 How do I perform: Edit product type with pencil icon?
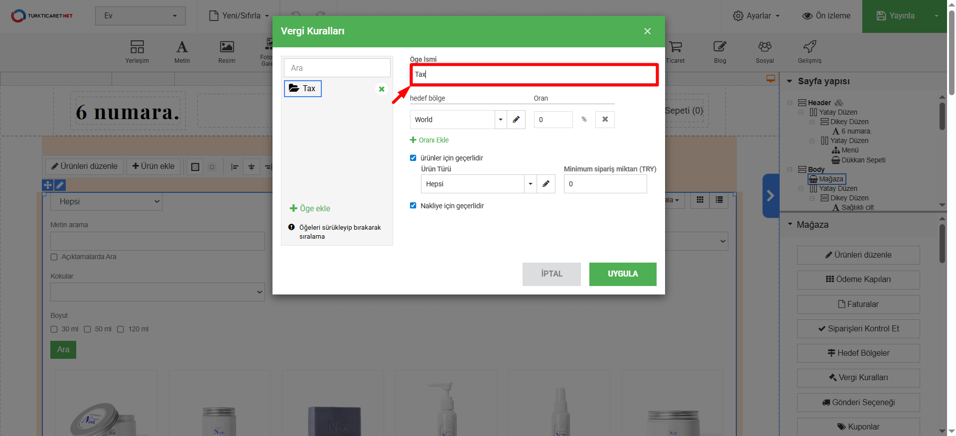click(546, 184)
